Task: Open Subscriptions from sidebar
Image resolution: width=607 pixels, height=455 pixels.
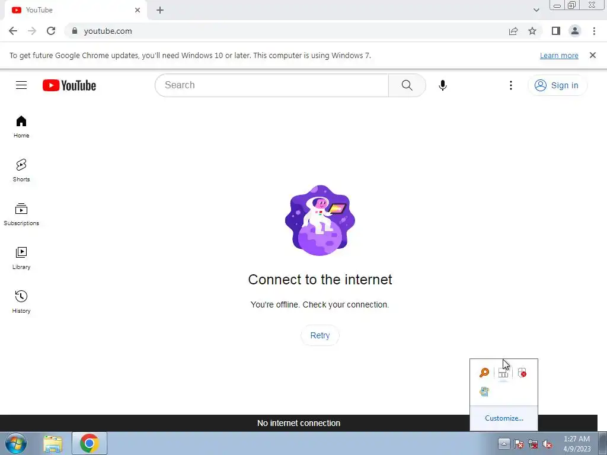Action: coord(21,214)
